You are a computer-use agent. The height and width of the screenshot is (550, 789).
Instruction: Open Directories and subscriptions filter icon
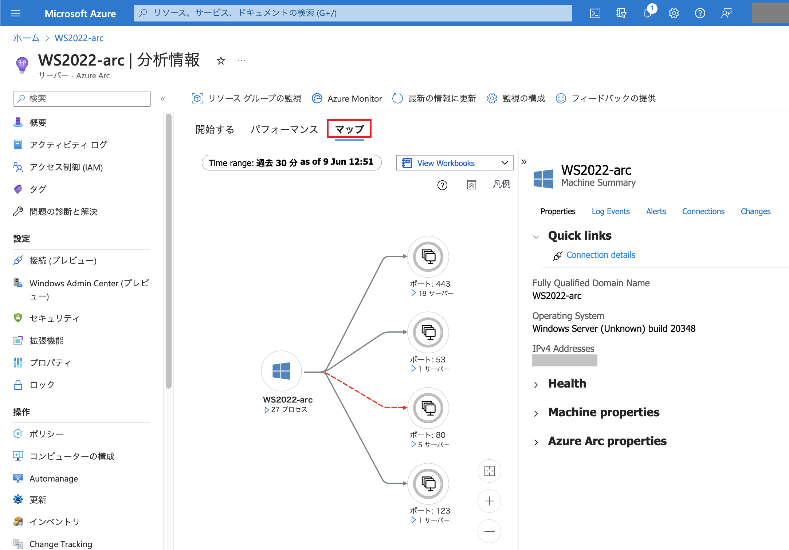pyautogui.click(x=621, y=13)
